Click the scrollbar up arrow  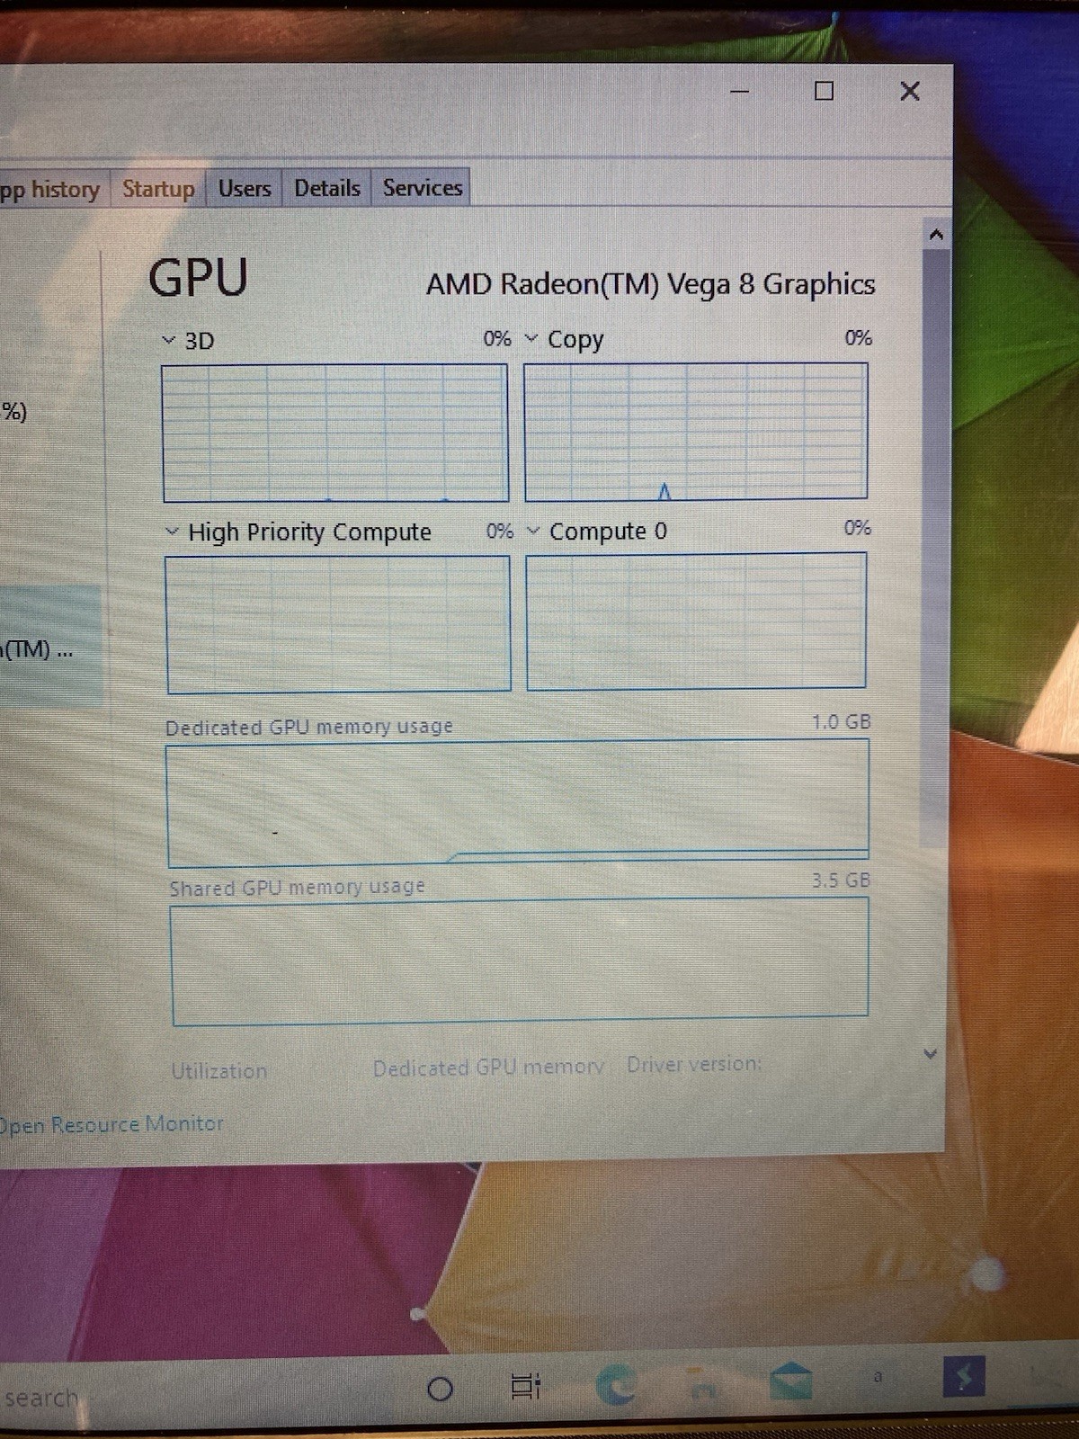(936, 235)
